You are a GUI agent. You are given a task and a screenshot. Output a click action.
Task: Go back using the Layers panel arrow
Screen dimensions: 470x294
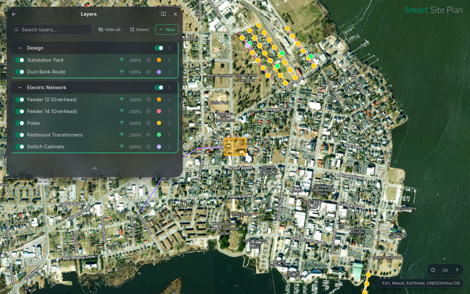tap(14, 14)
